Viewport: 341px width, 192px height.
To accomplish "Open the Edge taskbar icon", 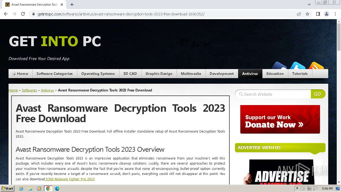I will click(x=57, y=189).
